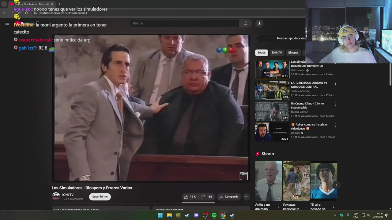Open Discord from taskbar

[196, 215]
